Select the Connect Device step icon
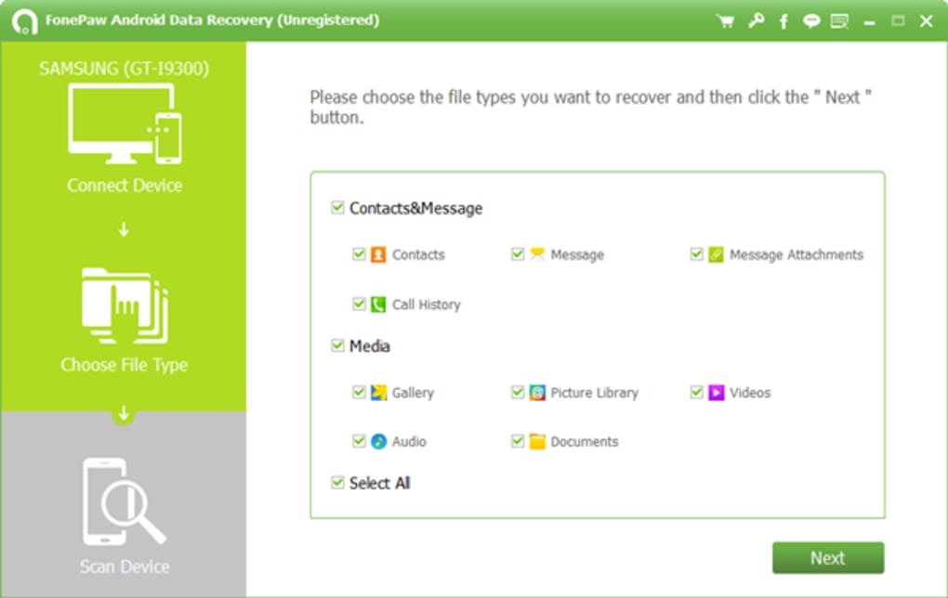 (124, 123)
